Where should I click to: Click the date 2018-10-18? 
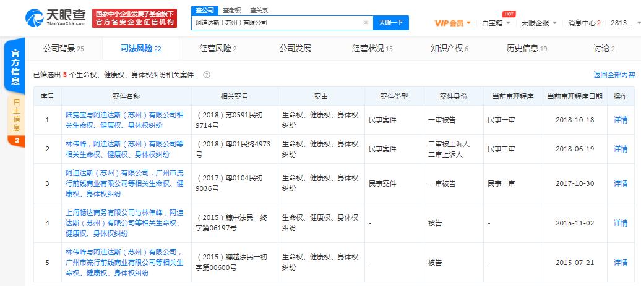(575, 120)
